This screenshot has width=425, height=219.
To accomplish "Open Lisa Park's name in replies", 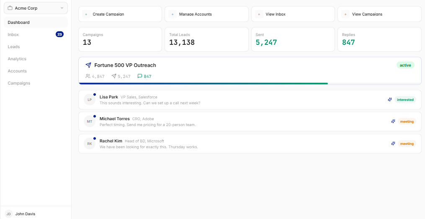I will pyautogui.click(x=109, y=97).
